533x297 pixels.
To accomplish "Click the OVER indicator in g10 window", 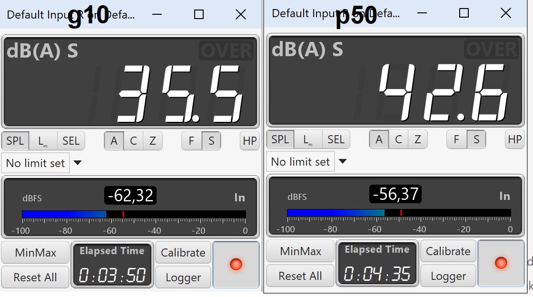I will [227, 50].
